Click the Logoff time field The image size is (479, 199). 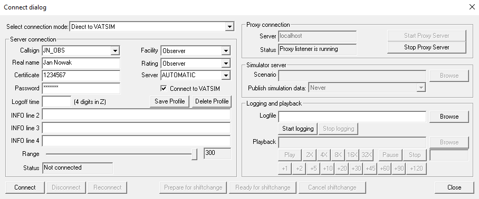coord(56,102)
